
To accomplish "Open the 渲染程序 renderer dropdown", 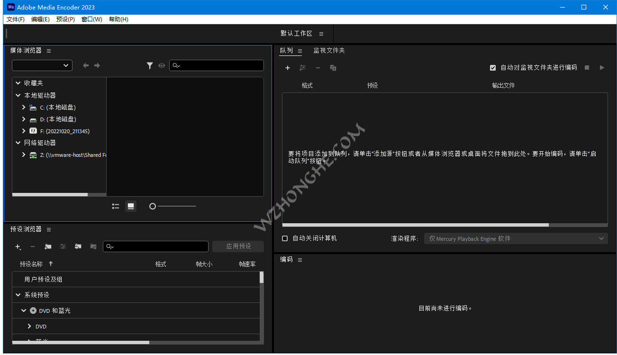I will coord(516,238).
